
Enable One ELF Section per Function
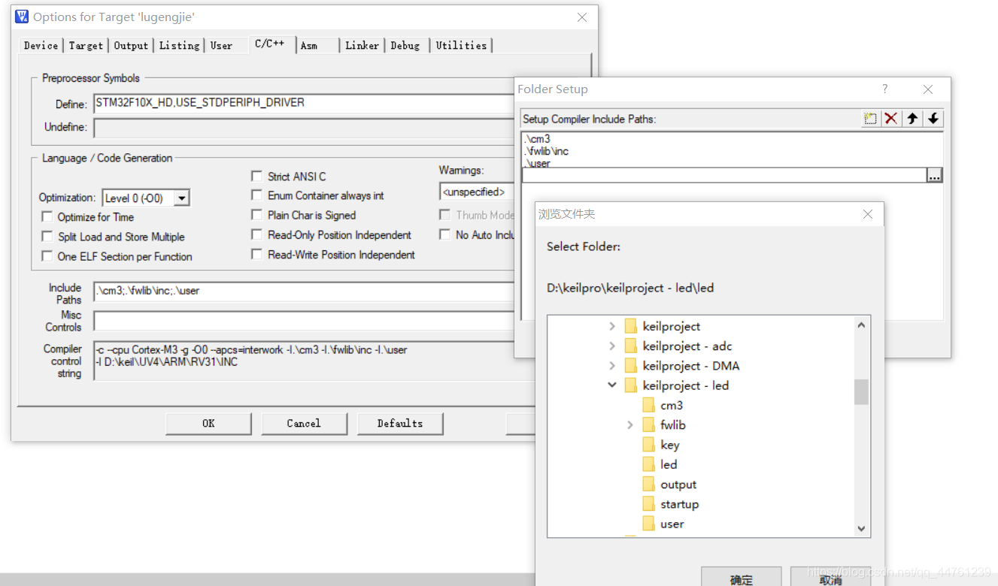[x=47, y=256]
